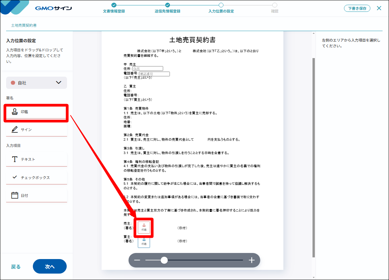389x280 pixels.
Task: Go to the 送信先情報登録 step
Action: (x=168, y=8)
